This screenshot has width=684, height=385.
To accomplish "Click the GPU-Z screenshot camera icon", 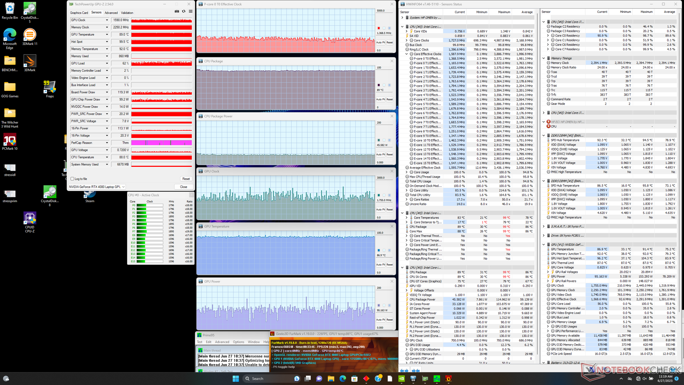I will [177, 11].
